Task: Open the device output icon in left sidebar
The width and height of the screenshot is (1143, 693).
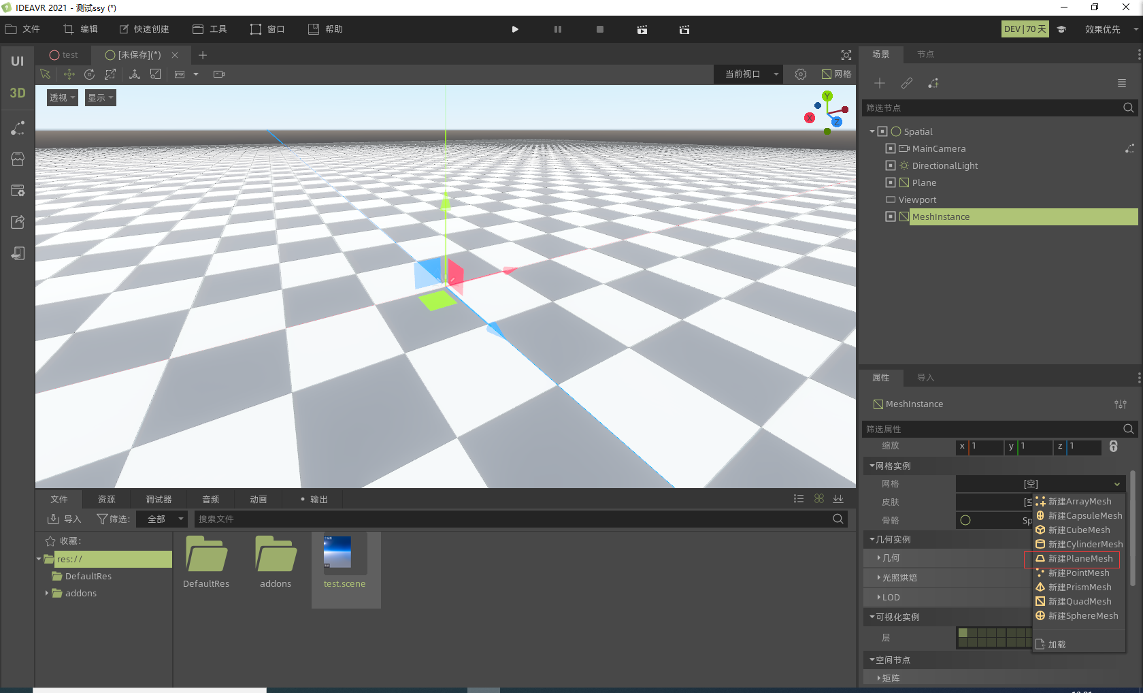Action: [18, 253]
